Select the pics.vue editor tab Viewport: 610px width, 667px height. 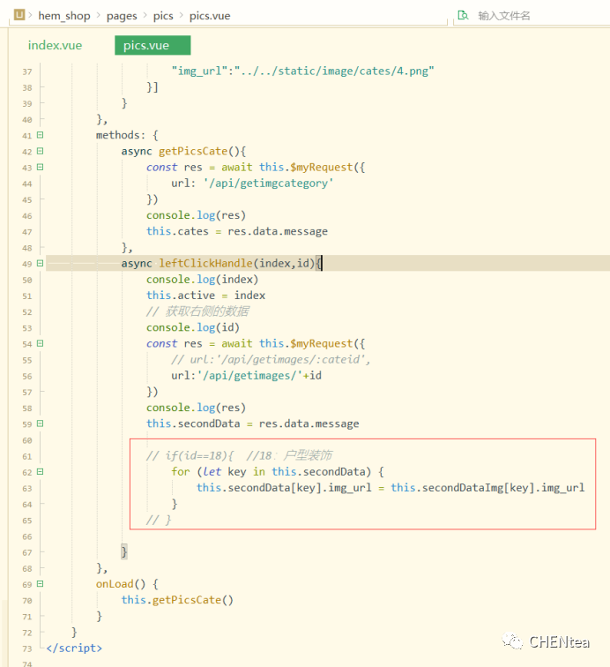146,46
